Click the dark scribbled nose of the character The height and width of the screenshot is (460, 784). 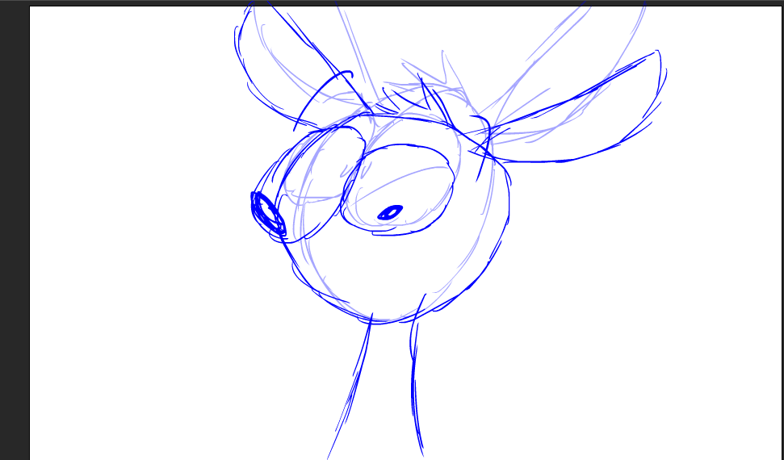click(267, 214)
